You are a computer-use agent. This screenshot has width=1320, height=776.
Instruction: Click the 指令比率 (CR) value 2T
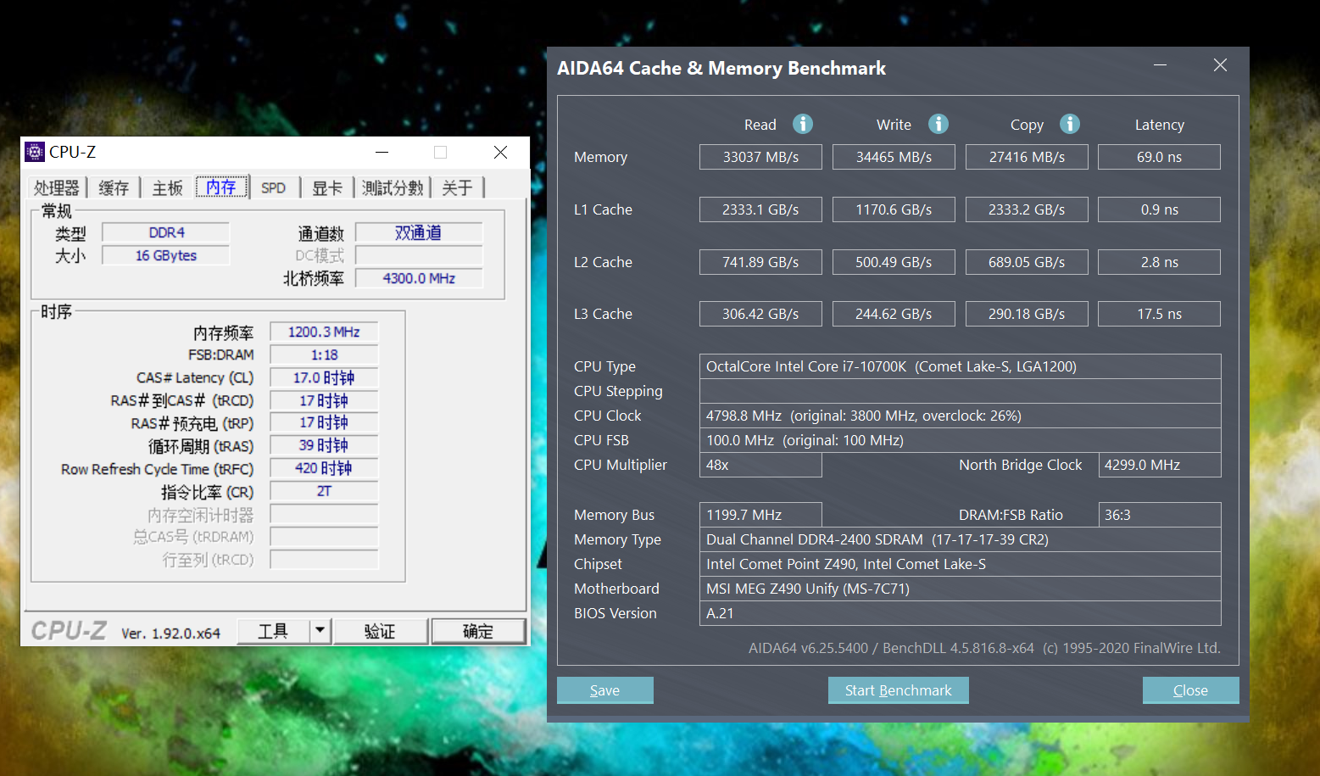click(x=324, y=491)
